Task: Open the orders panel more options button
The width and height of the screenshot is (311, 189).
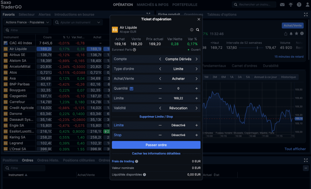Action: coord(306,168)
